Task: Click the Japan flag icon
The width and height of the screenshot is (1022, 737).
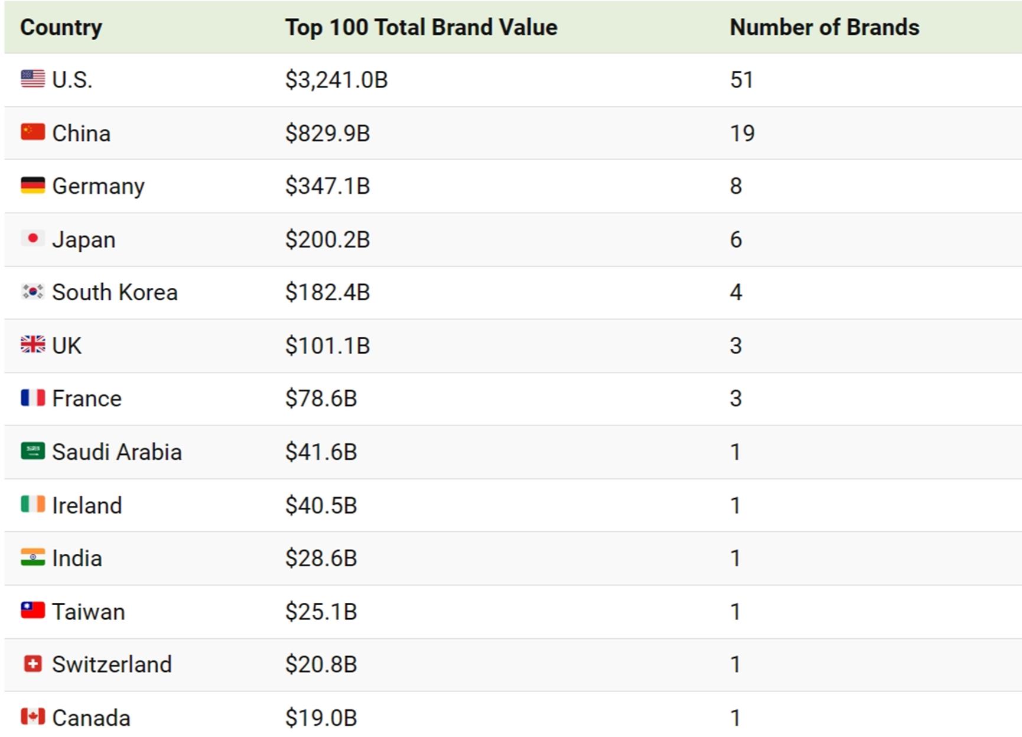Action: tap(32, 238)
